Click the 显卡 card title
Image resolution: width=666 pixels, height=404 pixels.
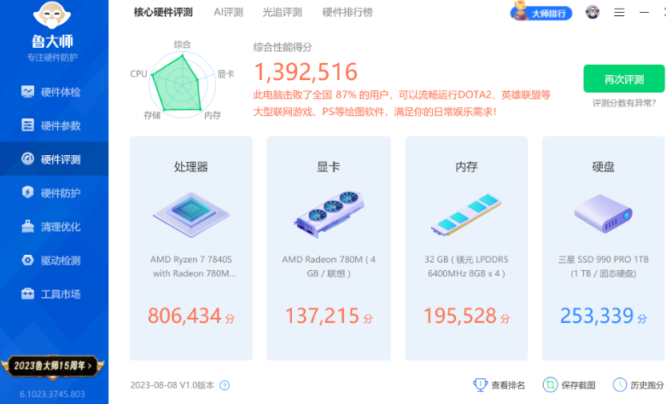pyautogui.click(x=329, y=166)
